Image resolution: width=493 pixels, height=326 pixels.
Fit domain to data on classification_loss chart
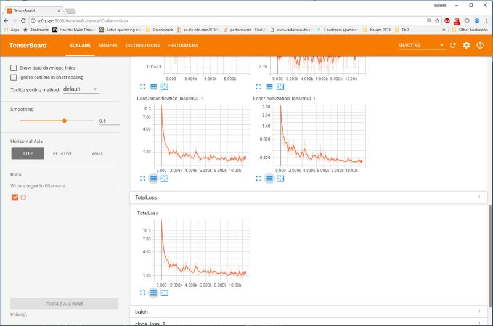[x=165, y=179]
